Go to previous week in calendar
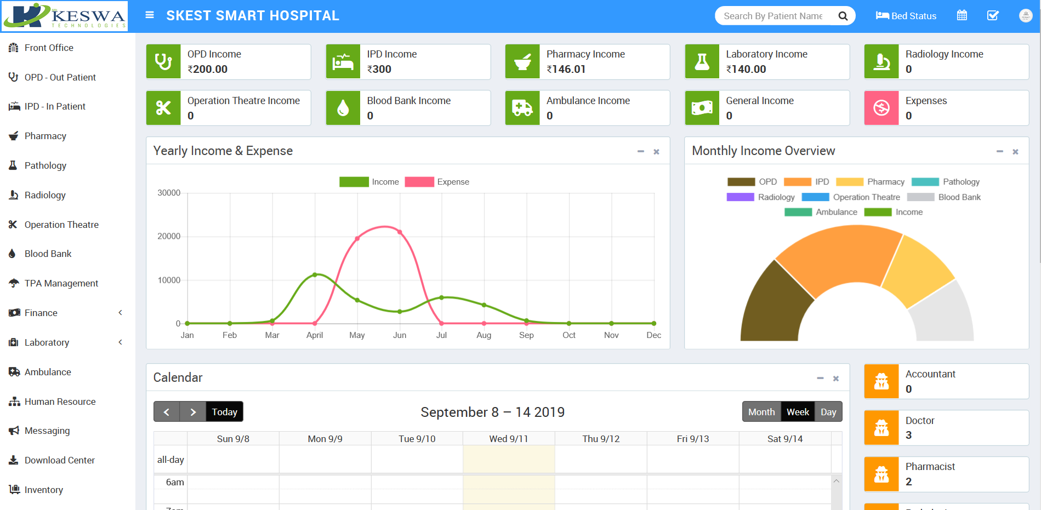1041x510 pixels. (x=167, y=412)
